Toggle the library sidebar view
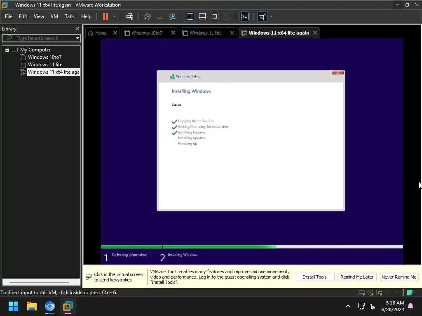The image size is (422, 316). pyautogui.click(x=190, y=16)
